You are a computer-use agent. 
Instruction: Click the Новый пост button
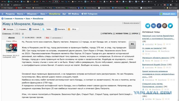point(168,14)
